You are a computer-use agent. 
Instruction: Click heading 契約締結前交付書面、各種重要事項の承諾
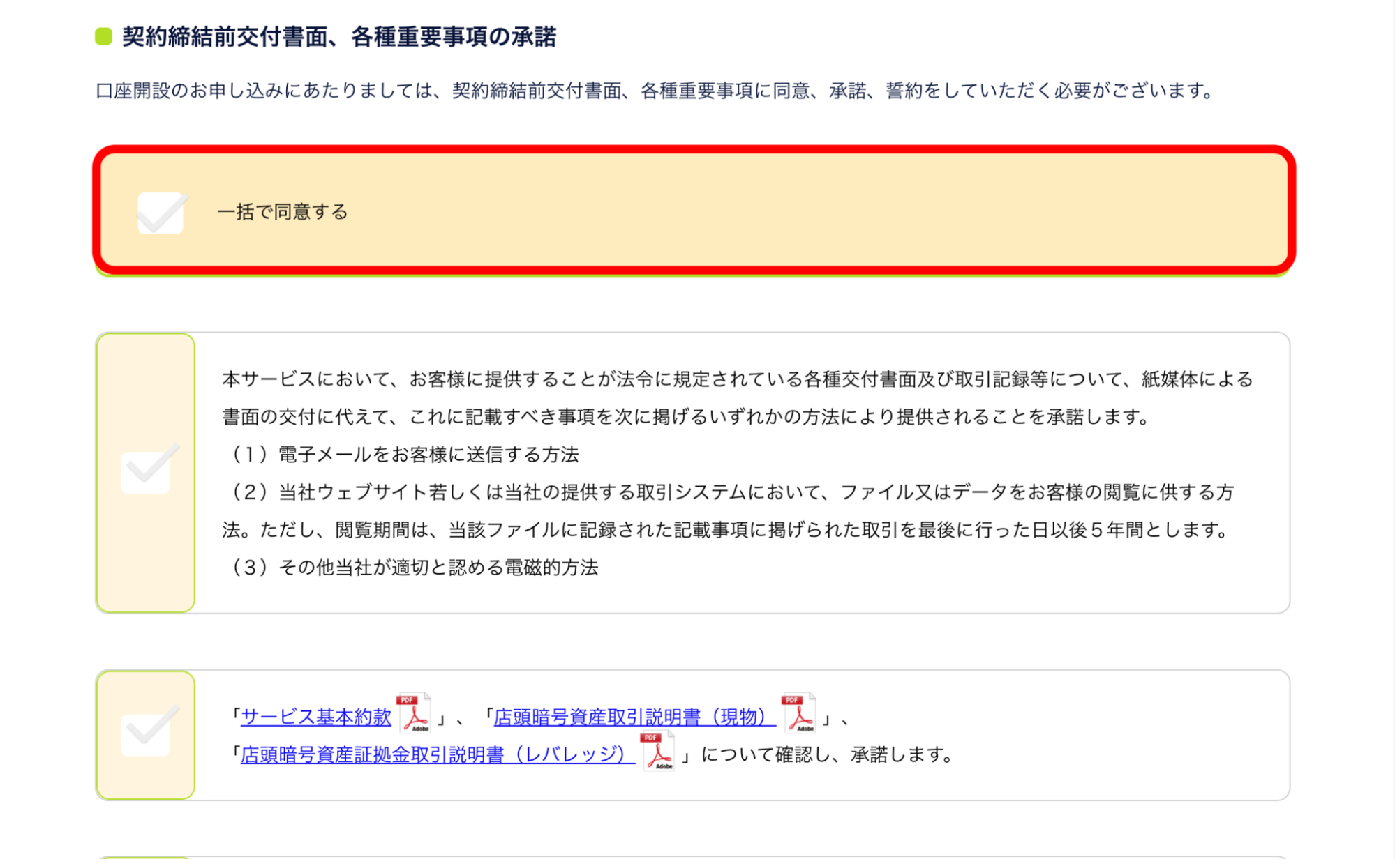pyautogui.click(x=339, y=37)
